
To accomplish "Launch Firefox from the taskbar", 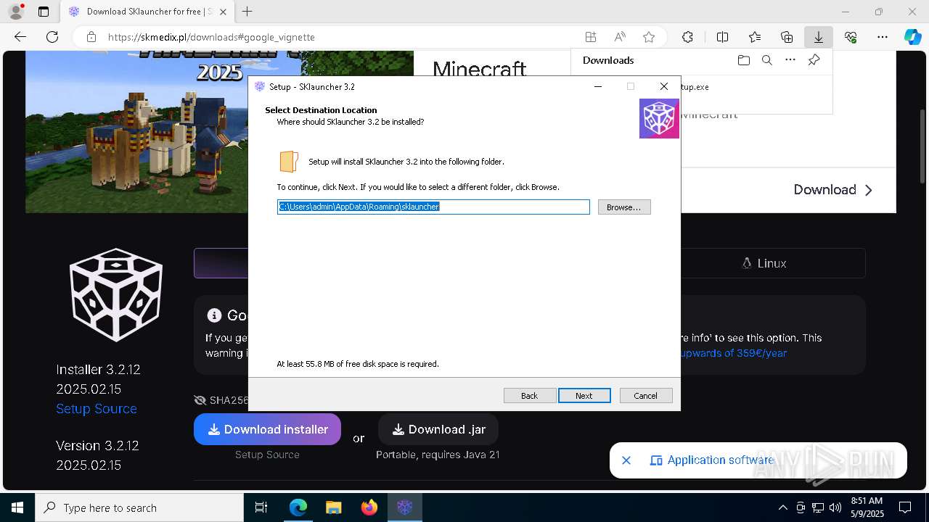I will point(369,507).
